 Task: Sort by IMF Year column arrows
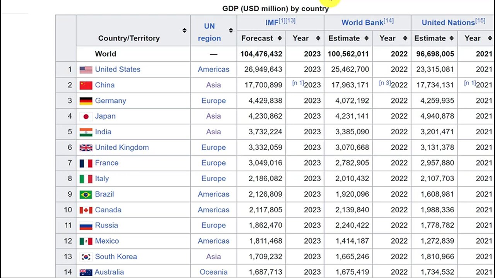318,38
